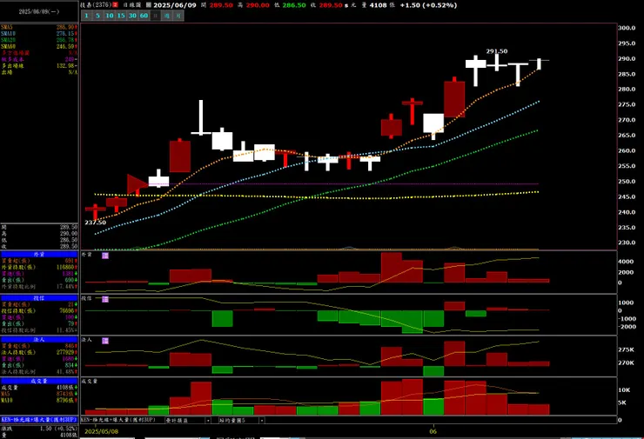Switch to the monthly (月) timeframe button

(178, 16)
